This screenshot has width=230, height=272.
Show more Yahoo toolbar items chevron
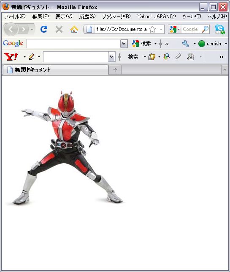pos(222,57)
